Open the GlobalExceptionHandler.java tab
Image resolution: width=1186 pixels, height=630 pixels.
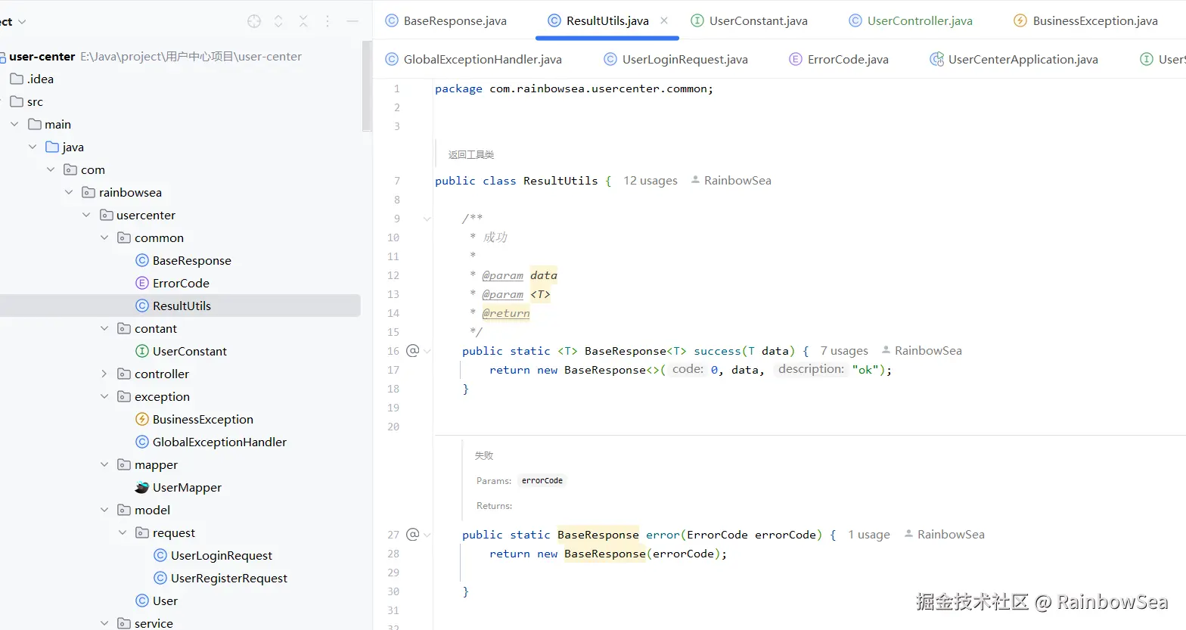(482, 60)
